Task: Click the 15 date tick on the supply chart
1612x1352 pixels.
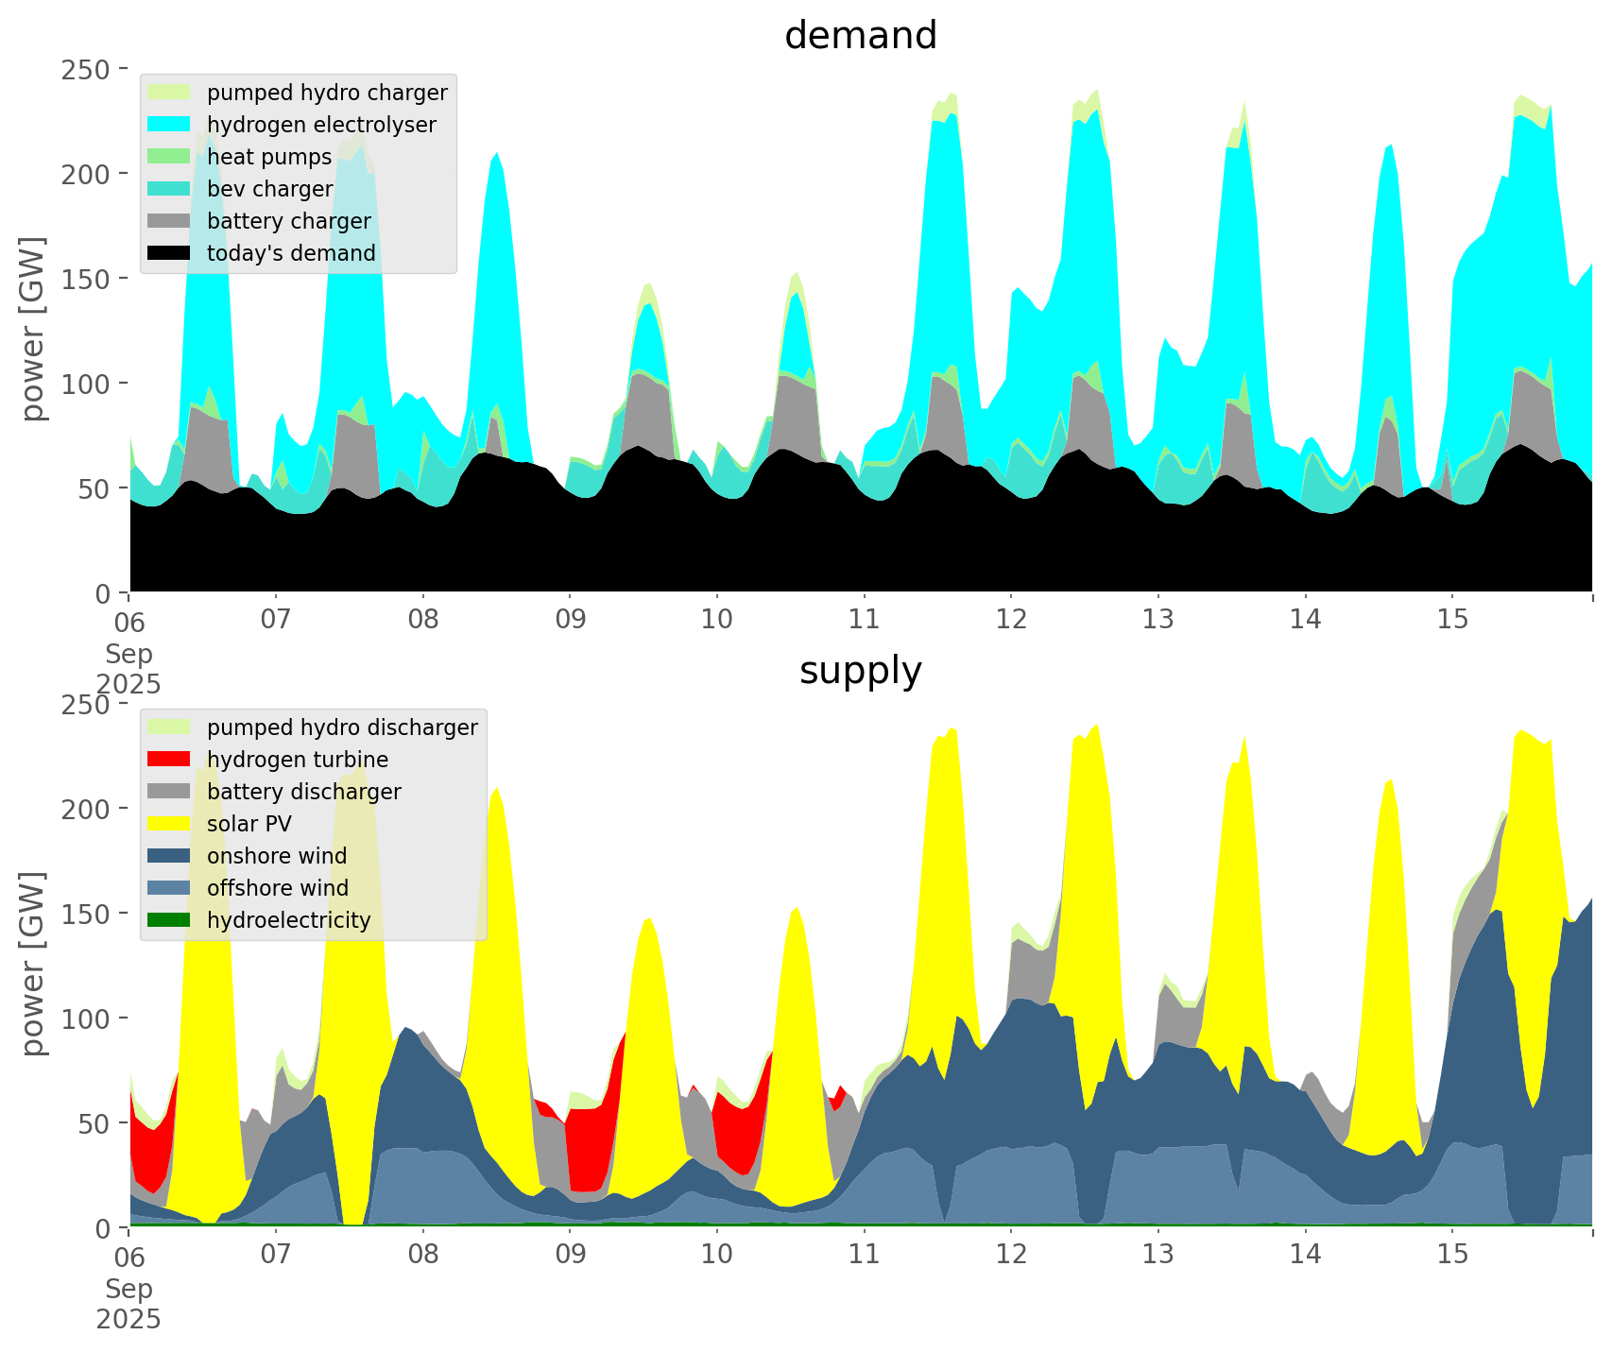Action: coord(1452,1255)
